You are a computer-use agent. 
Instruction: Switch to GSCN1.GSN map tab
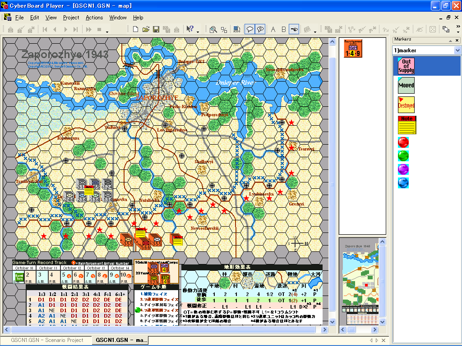click(121, 340)
